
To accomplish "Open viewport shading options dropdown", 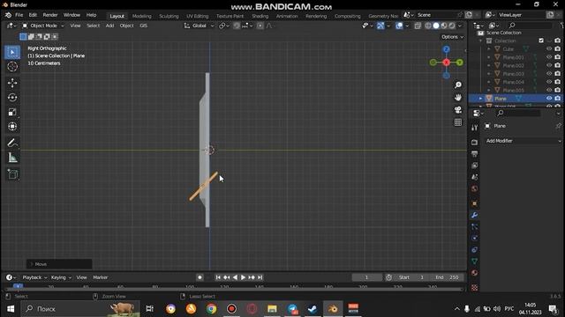I will coord(460,26).
